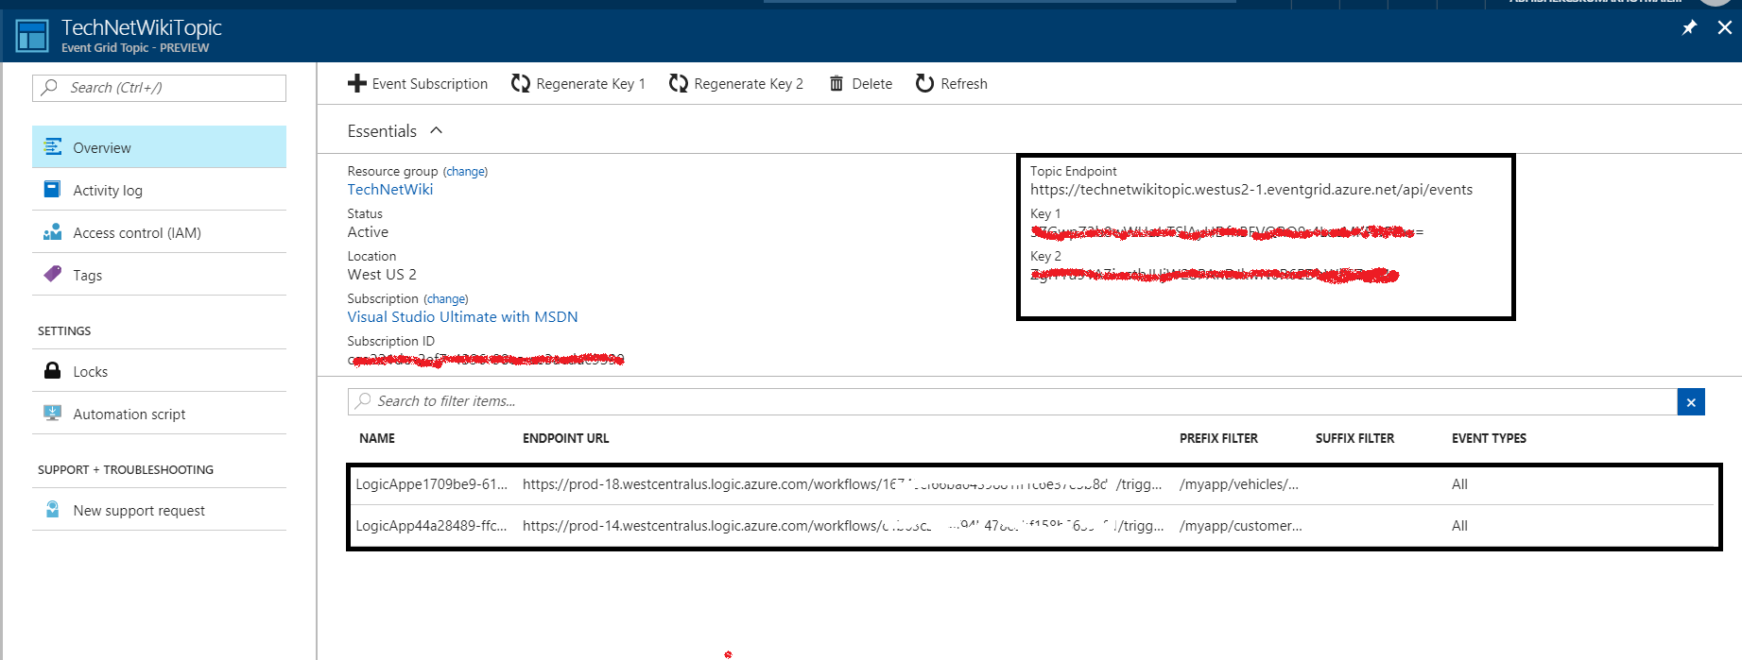The height and width of the screenshot is (660, 1742).
Task: Open the TechNetWiki resource group link
Action: 390,189
